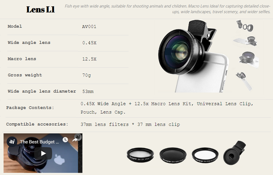This screenshot has height=175, width=273.
Task: Click the Watch later clock icon
Action: click(x=65, y=140)
